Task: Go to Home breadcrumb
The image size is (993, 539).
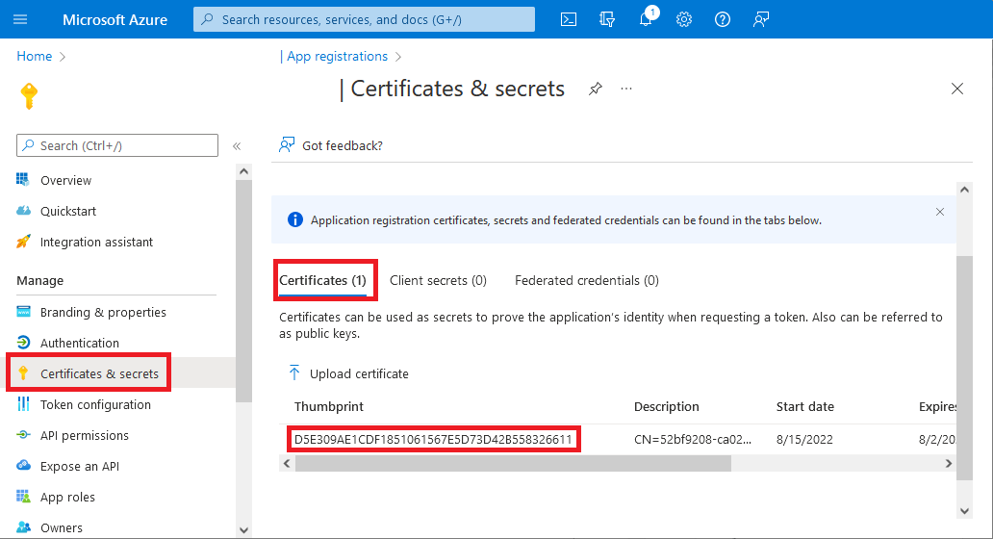Action: pos(35,57)
